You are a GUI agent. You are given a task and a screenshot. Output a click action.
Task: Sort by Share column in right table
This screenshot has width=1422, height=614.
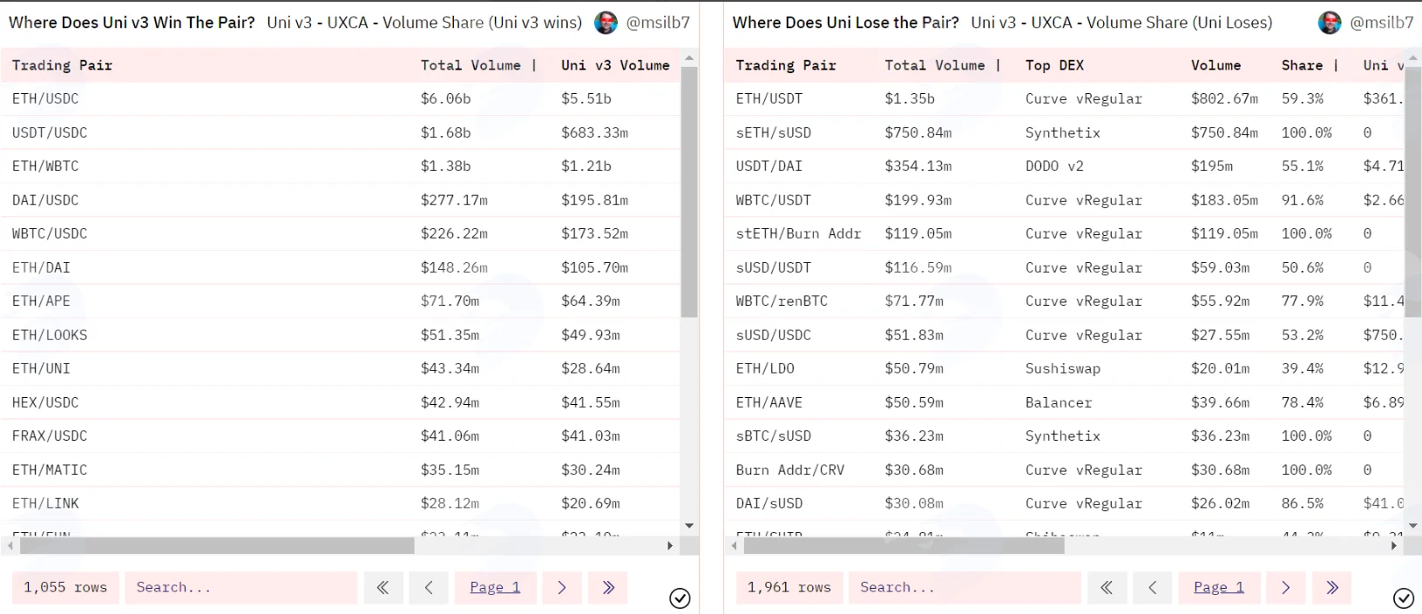(1302, 65)
